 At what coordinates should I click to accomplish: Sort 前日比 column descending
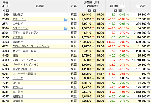[120, 10]
